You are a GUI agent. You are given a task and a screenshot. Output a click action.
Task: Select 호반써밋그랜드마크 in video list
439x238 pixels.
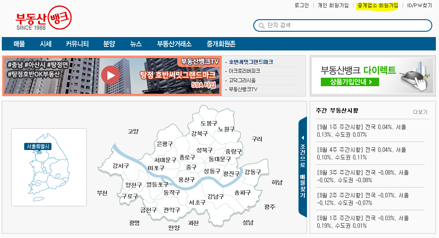pyautogui.click(x=251, y=62)
